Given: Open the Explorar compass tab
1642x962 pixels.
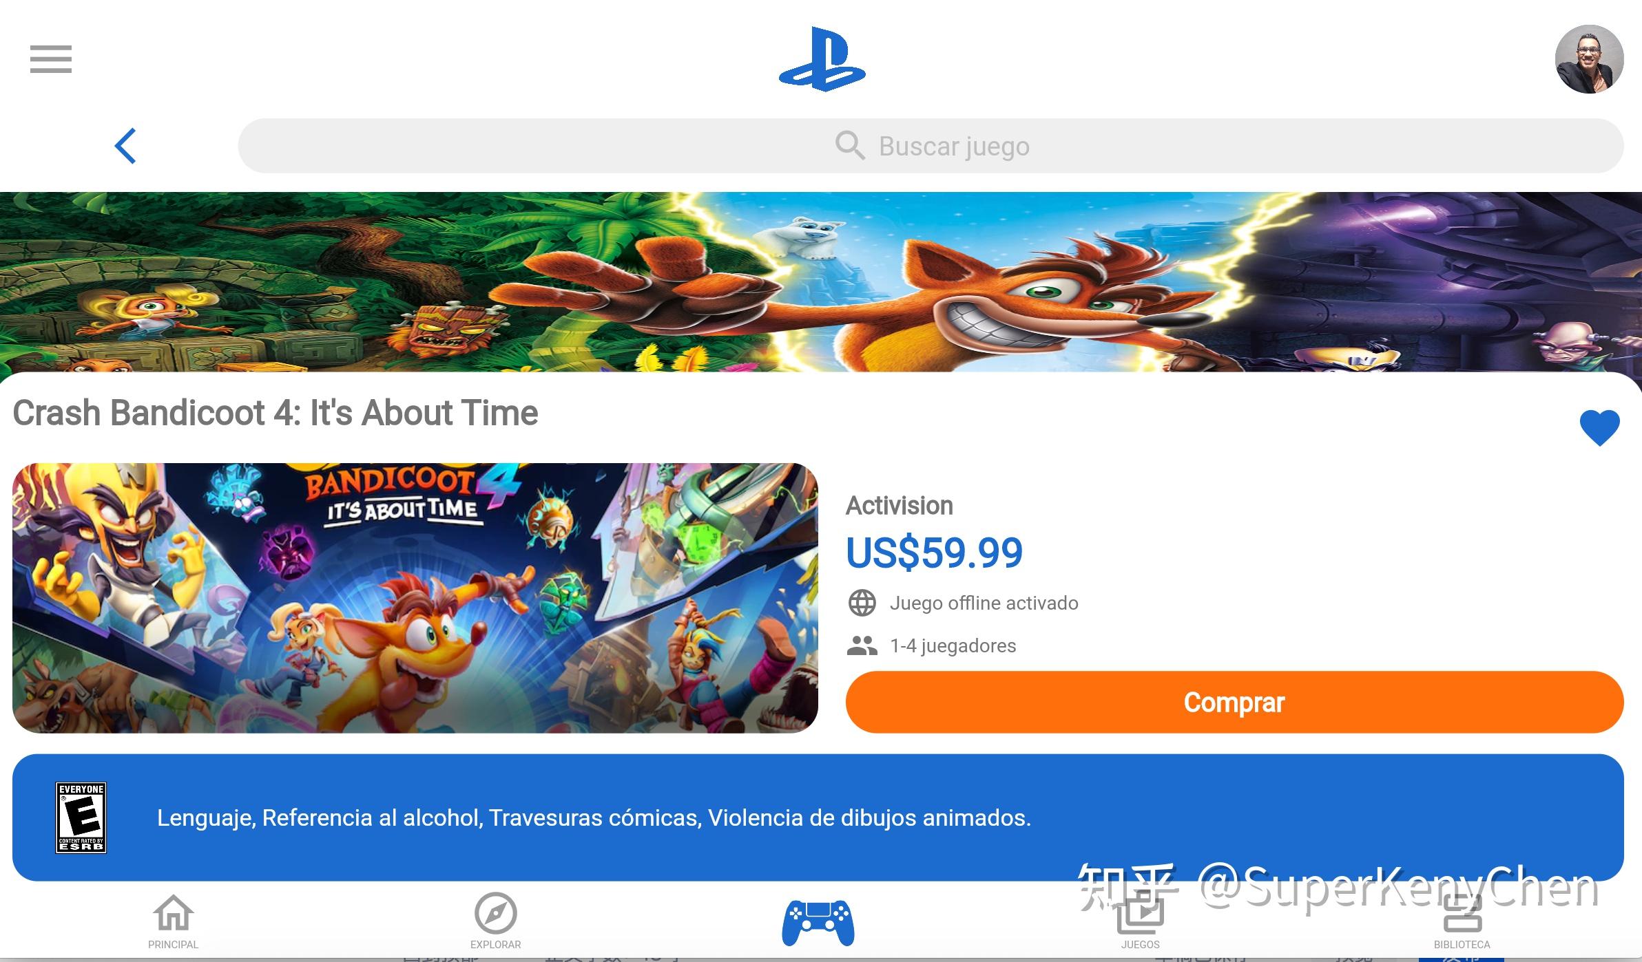Looking at the screenshot, I should 495,922.
